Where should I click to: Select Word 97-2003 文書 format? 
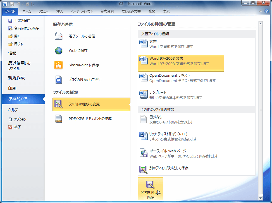[x=181, y=63]
